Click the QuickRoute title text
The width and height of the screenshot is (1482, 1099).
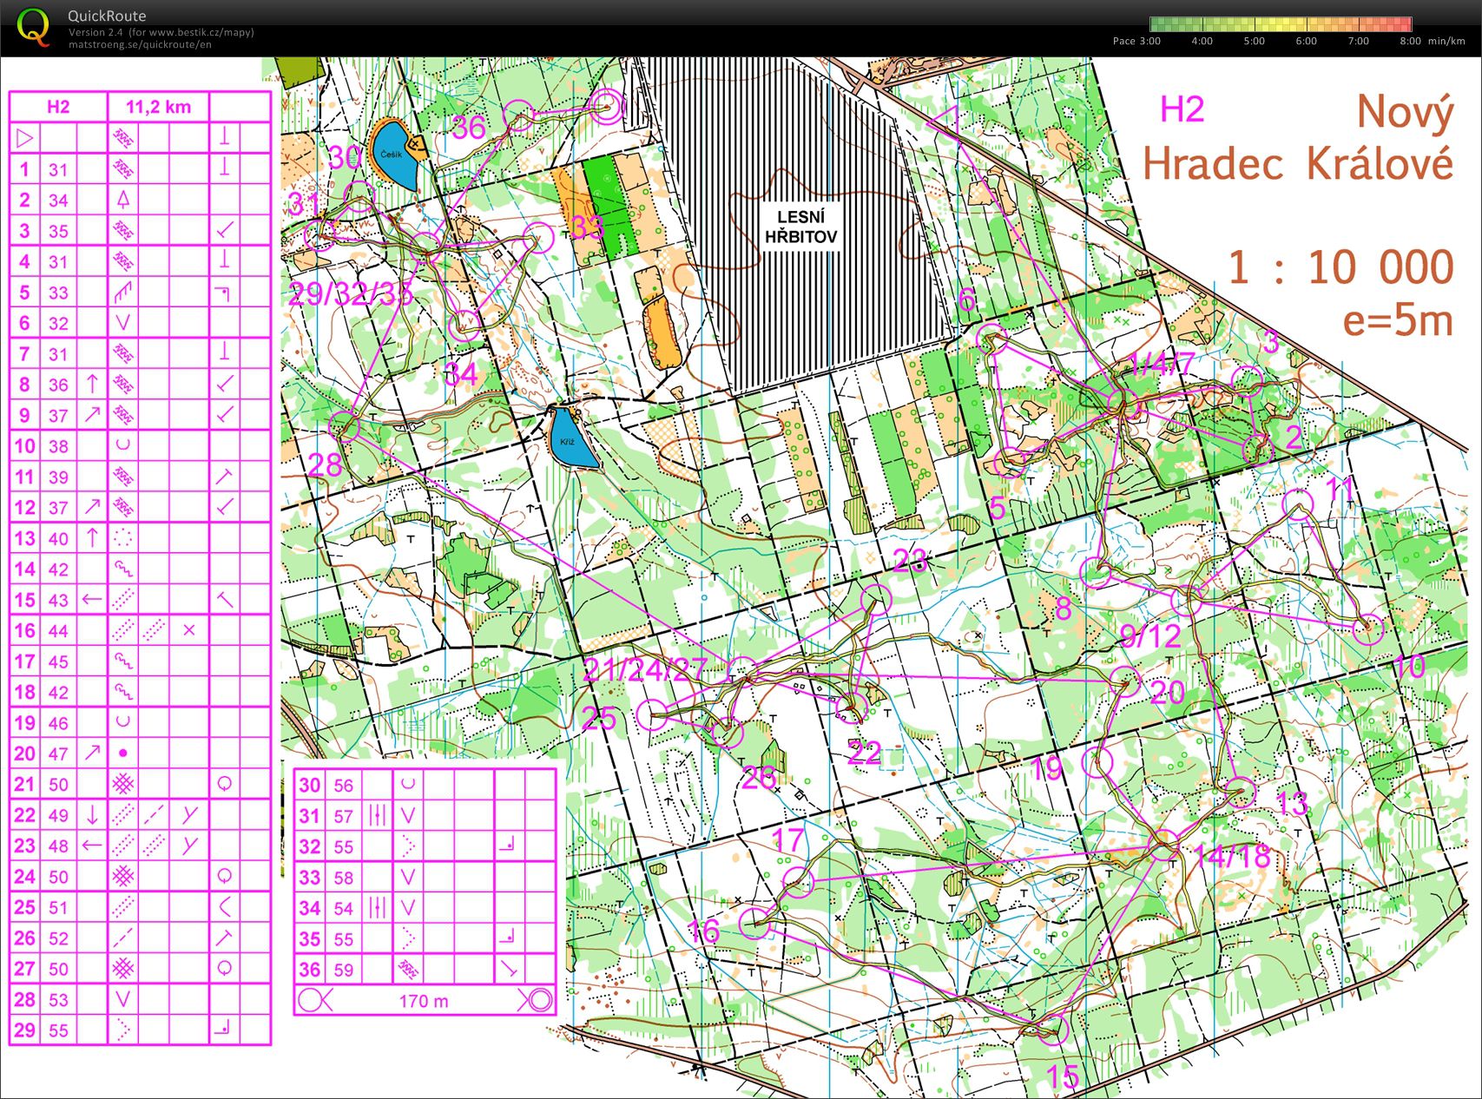(x=107, y=16)
